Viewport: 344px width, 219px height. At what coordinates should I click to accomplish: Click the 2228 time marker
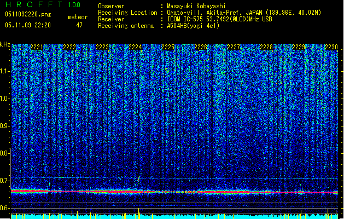click(266, 47)
